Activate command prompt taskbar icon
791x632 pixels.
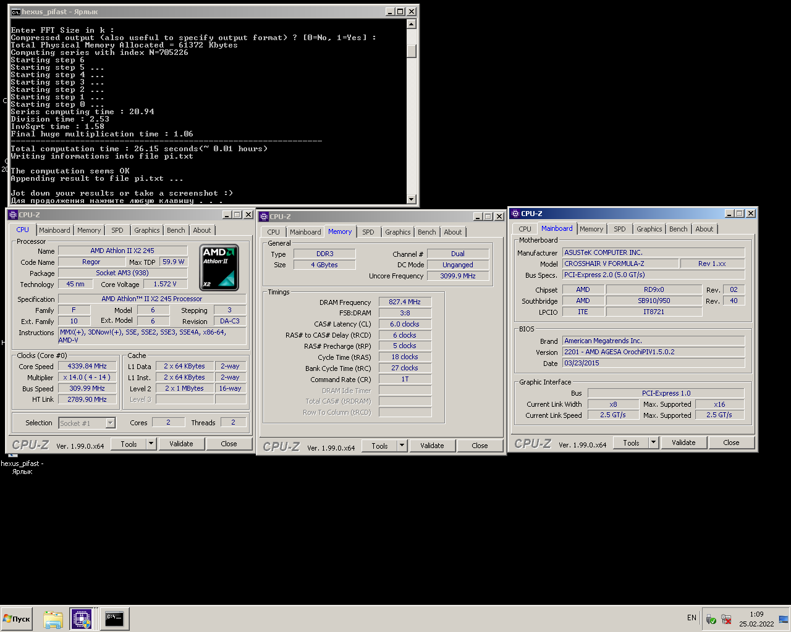pos(114,619)
